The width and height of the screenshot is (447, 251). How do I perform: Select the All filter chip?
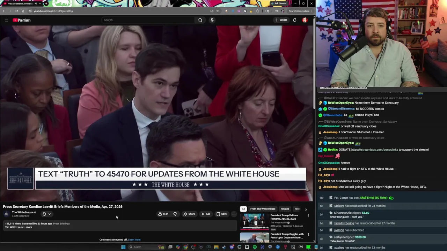pos(243,209)
